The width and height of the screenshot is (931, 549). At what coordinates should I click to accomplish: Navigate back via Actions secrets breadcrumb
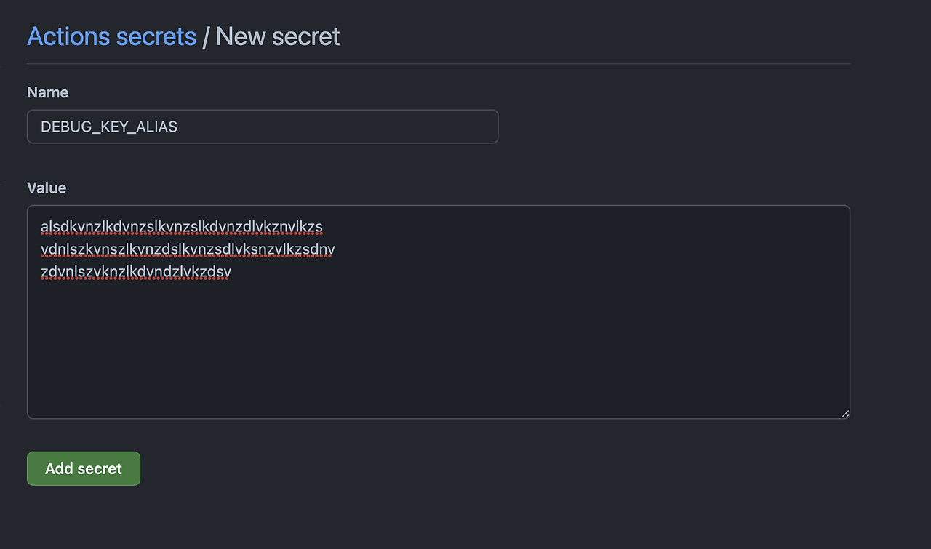tap(112, 36)
